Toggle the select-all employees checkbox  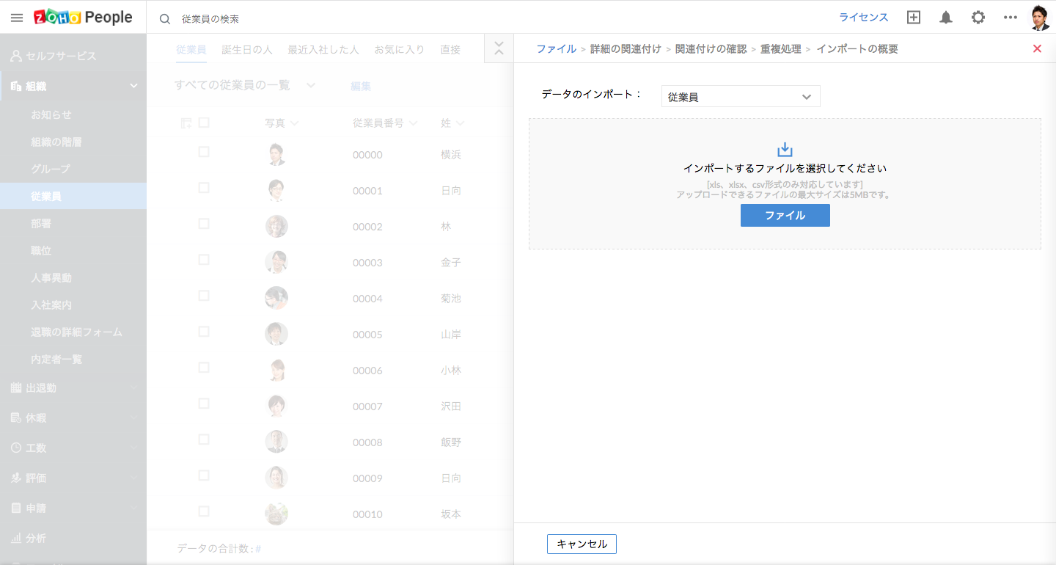204,123
